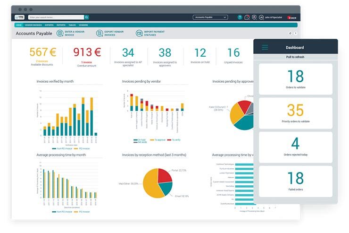
Task: Open the mobile dashboard hamburger menu
Action: tap(265, 47)
